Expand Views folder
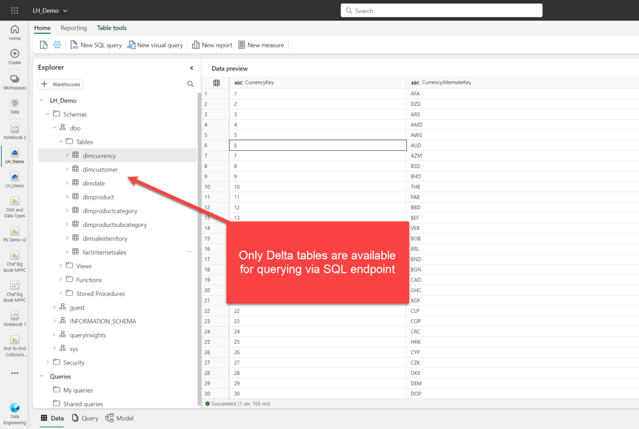The image size is (639, 429). [61, 266]
